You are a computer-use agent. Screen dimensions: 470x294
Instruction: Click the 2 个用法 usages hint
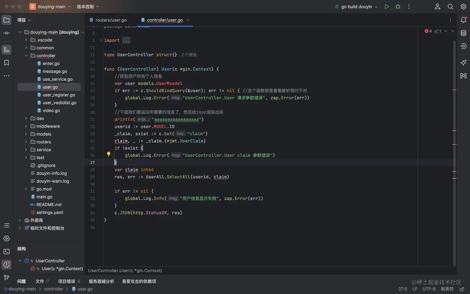[x=189, y=55]
